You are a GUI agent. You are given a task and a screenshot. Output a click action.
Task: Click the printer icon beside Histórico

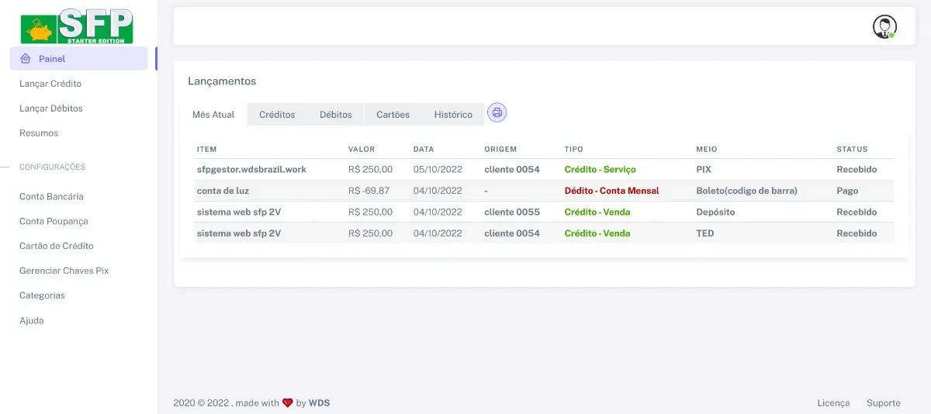tap(497, 113)
